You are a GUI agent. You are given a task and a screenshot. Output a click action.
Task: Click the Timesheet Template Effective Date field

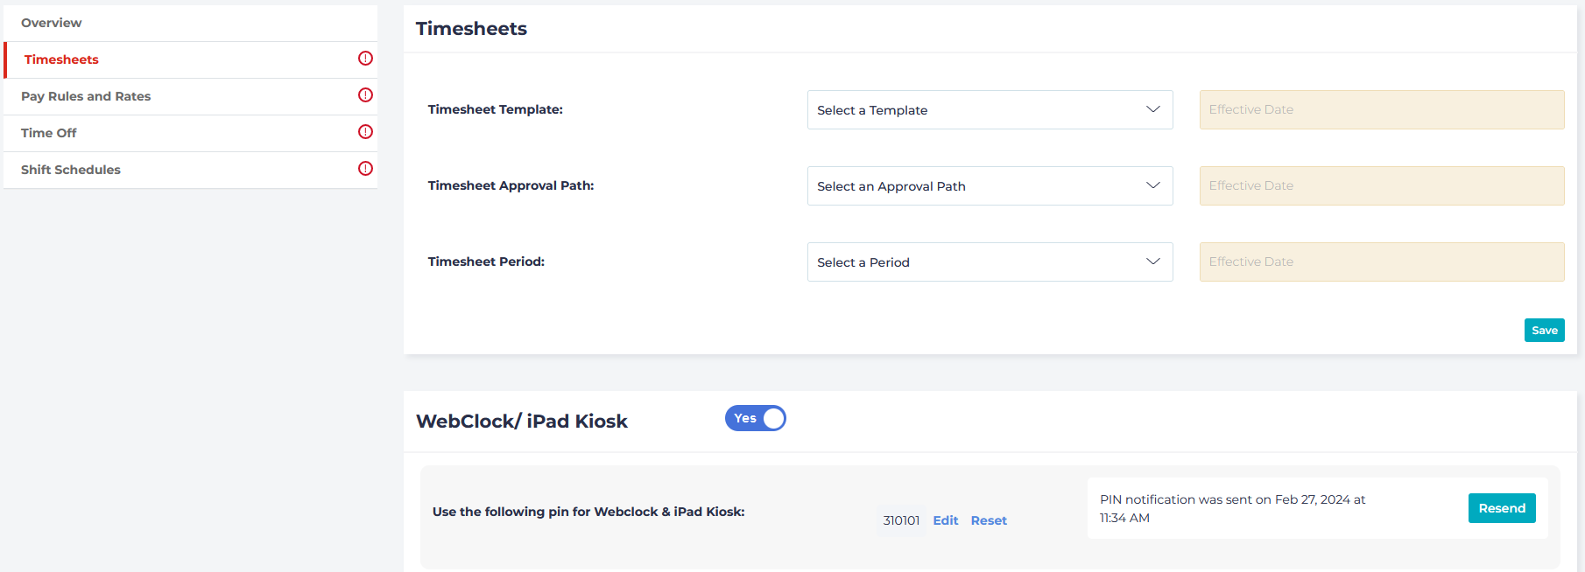(1381, 110)
